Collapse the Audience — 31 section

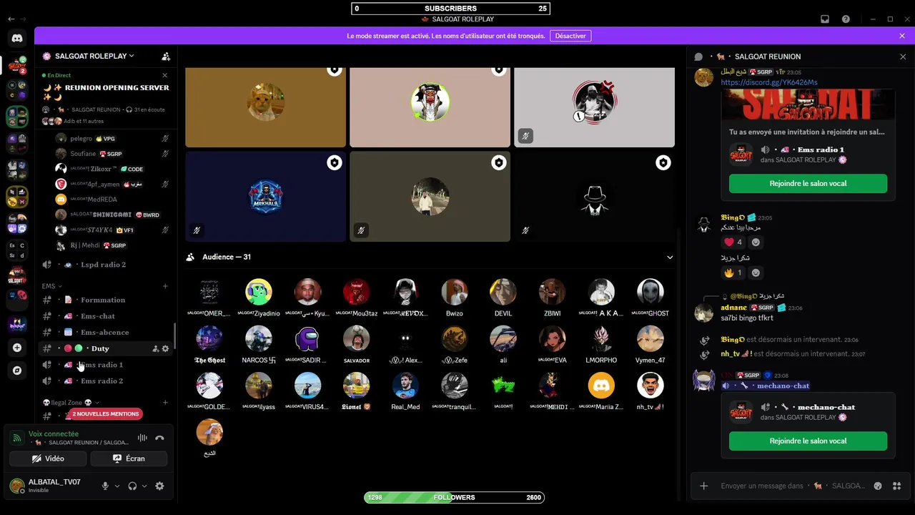pyautogui.click(x=670, y=257)
